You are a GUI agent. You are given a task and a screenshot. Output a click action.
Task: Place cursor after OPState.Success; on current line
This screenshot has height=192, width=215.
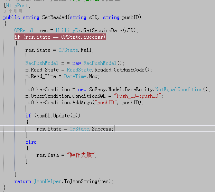click(x=114, y=129)
